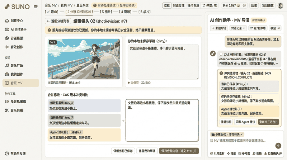Screen dimensions: 287x160
Task: Click the SUNO logo
Action: coord(17,7)
